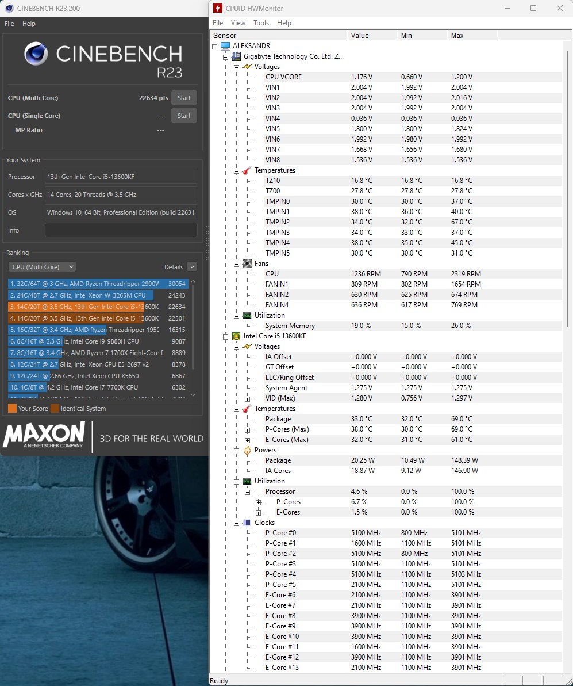Click the CPU Voltages lightning icon
Screen dimensions: 573x686
tap(247, 346)
